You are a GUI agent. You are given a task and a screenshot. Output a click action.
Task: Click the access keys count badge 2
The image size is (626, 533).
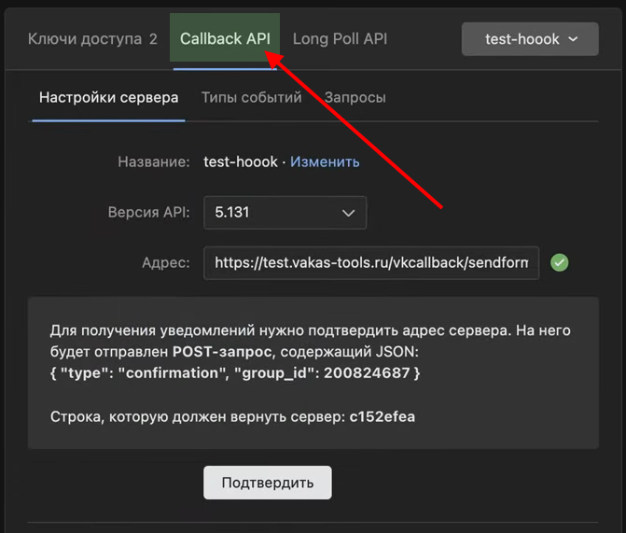[153, 39]
